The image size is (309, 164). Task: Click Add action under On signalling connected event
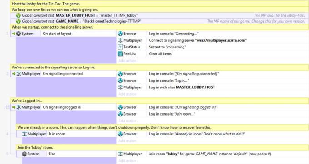(x=127, y=94)
